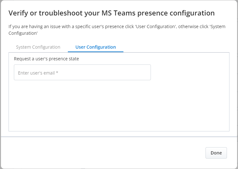Click the 'Request a user's presence state' label

pos(46,58)
